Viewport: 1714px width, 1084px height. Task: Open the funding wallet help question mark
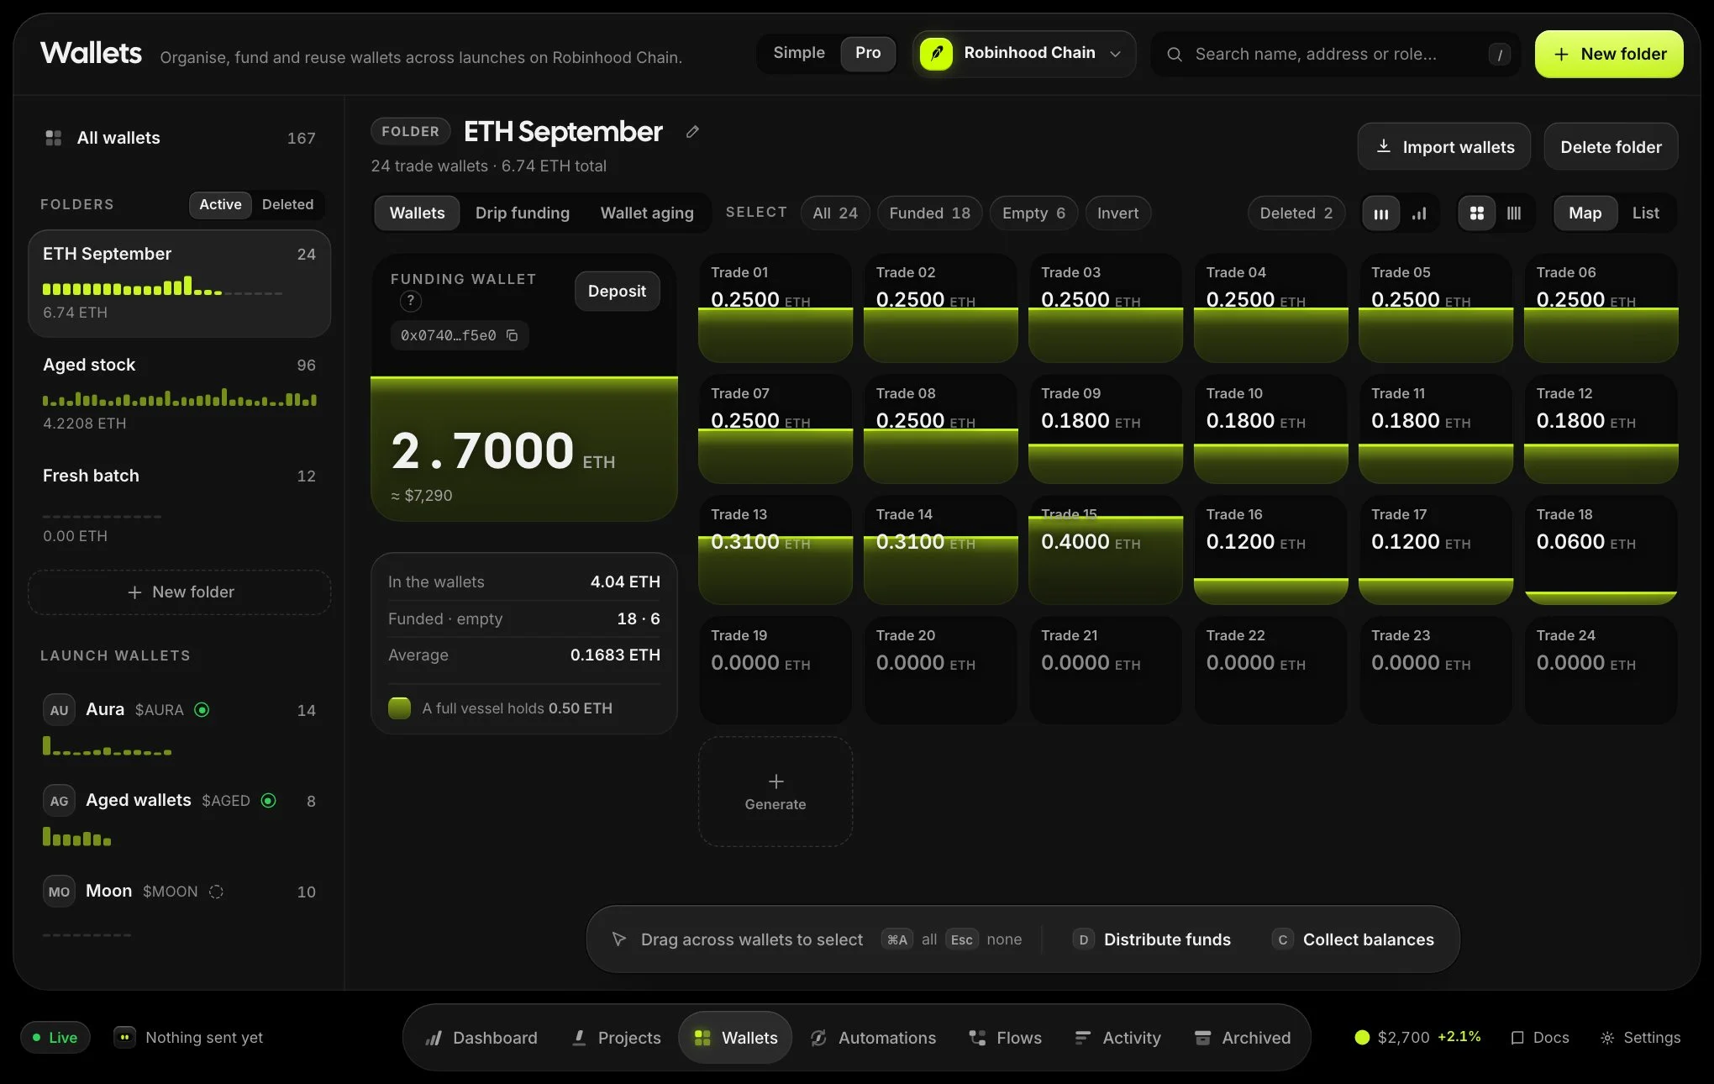410,301
